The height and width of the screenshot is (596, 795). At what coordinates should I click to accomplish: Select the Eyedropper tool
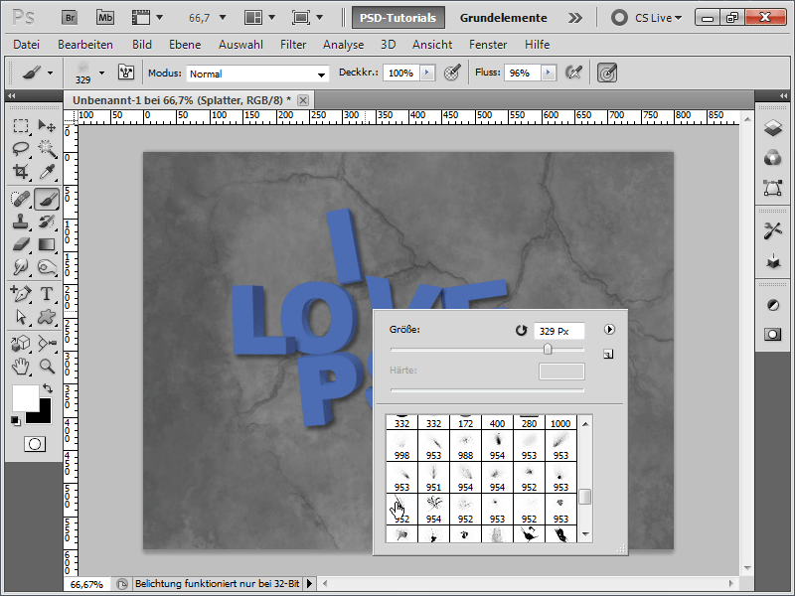click(x=47, y=171)
